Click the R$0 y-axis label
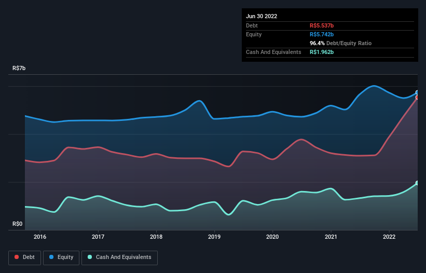The width and height of the screenshot is (426, 273). tap(18, 224)
